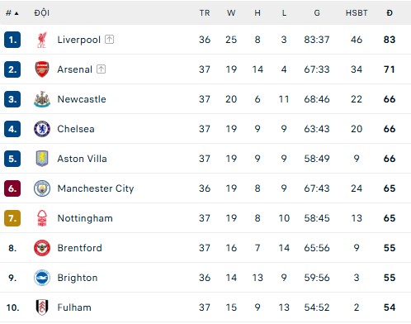Viewport: 411px width, 324px height.
Task: Open the Newcastle club crest
Action: [42, 99]
